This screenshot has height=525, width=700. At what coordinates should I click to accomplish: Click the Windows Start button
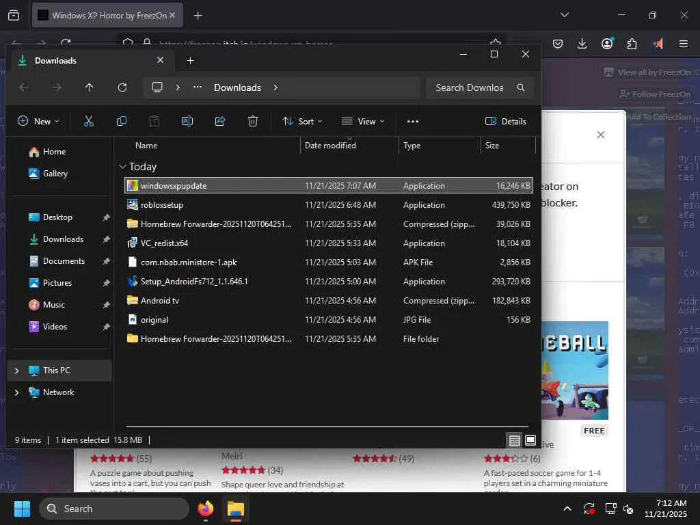coord(22,509)
